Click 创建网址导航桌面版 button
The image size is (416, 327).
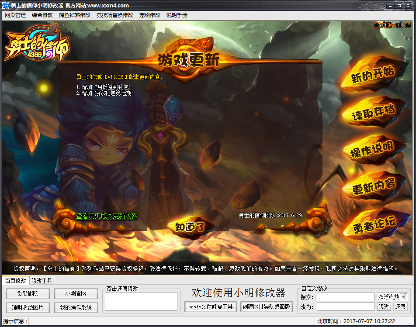pyautogui.click(x=267, y=306)
